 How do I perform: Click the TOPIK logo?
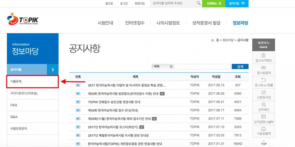point(22,20)
